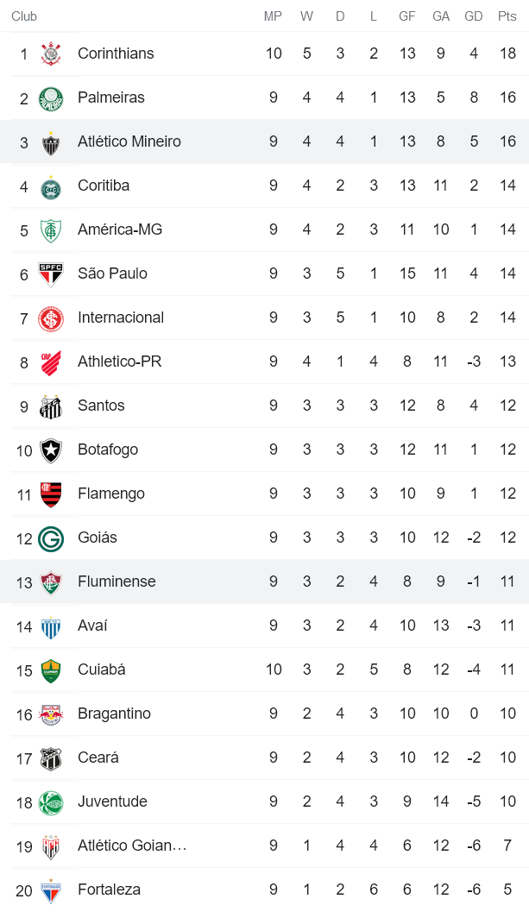This screenshot has height=918, width=529.
Task: Click the Cuiabá club crest
Action: pyautogui.click(x=49, y=670)
